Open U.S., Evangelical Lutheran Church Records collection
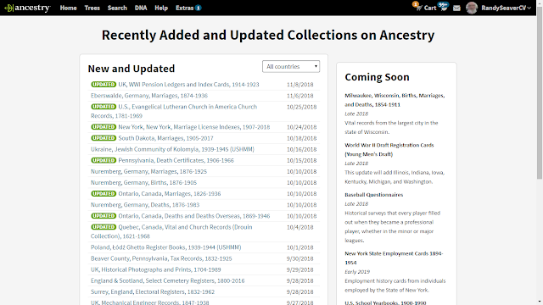Viewport: 543px width, 305px height. click(x=174, y=111)
